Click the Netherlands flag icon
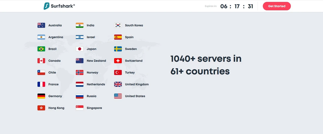The width and height of the screenshot is (323, 134). [x=80, y=84]
